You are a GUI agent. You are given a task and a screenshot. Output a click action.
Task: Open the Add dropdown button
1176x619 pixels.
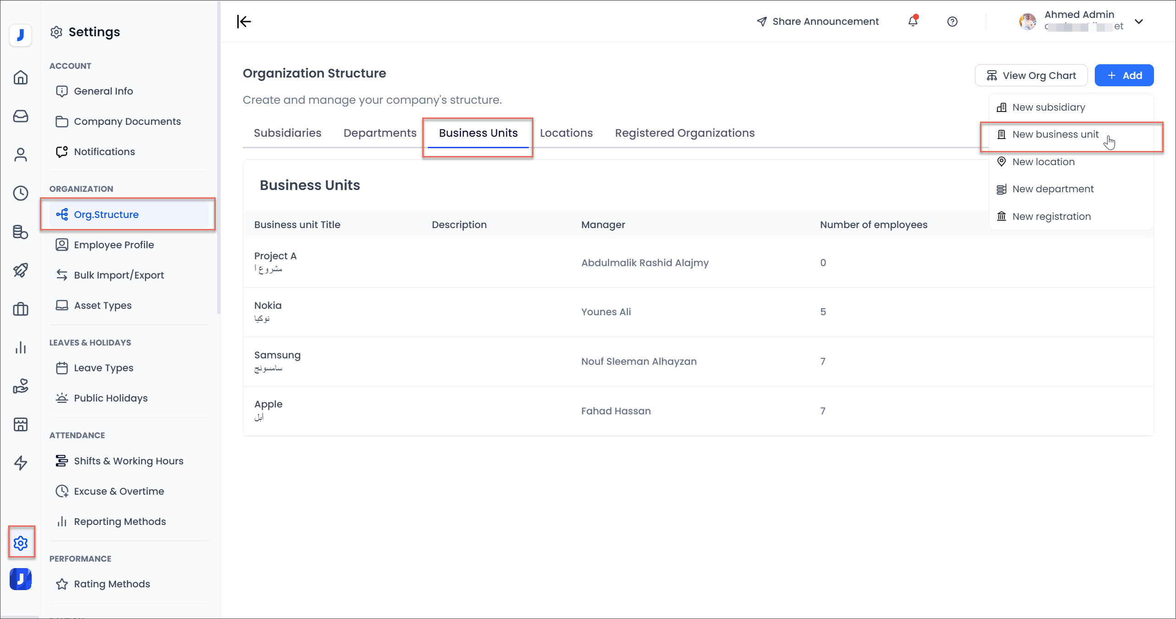click(x=1124, y=75)
